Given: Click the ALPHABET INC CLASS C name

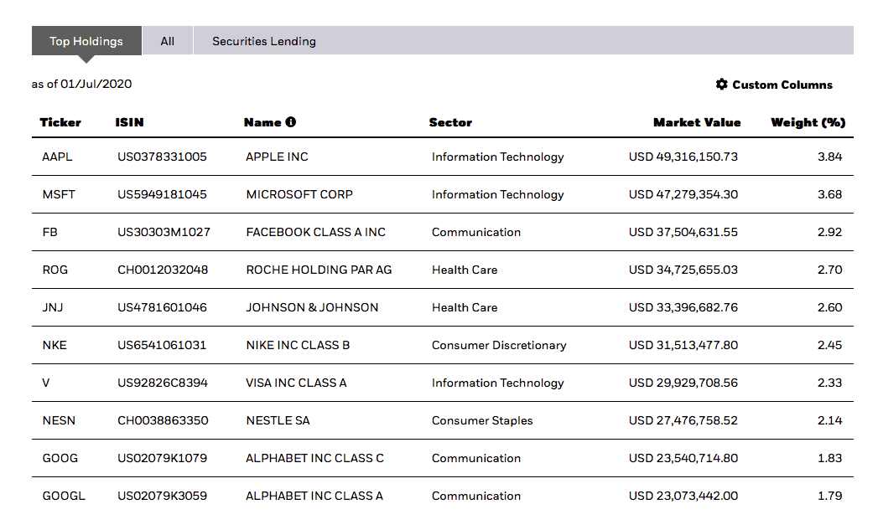Looking at the screenshot, I should pos(314,458).
